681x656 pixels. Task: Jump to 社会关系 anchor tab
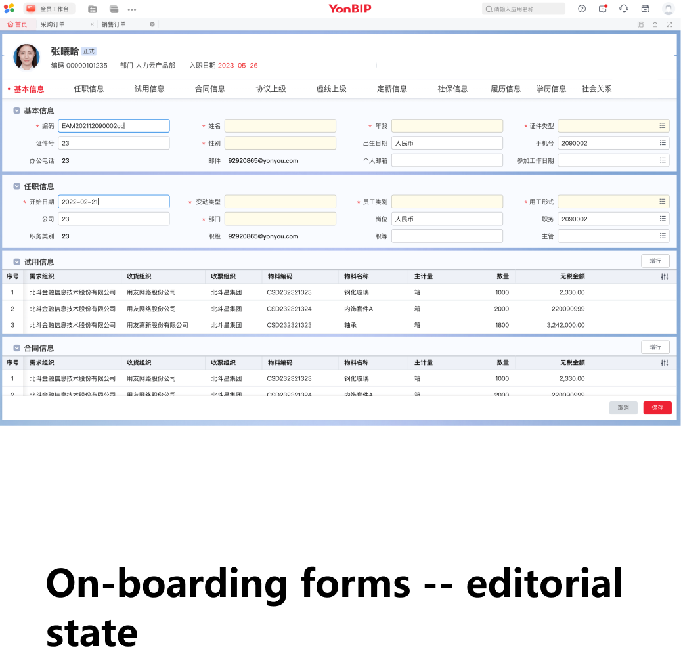click(x=597, y=89)
